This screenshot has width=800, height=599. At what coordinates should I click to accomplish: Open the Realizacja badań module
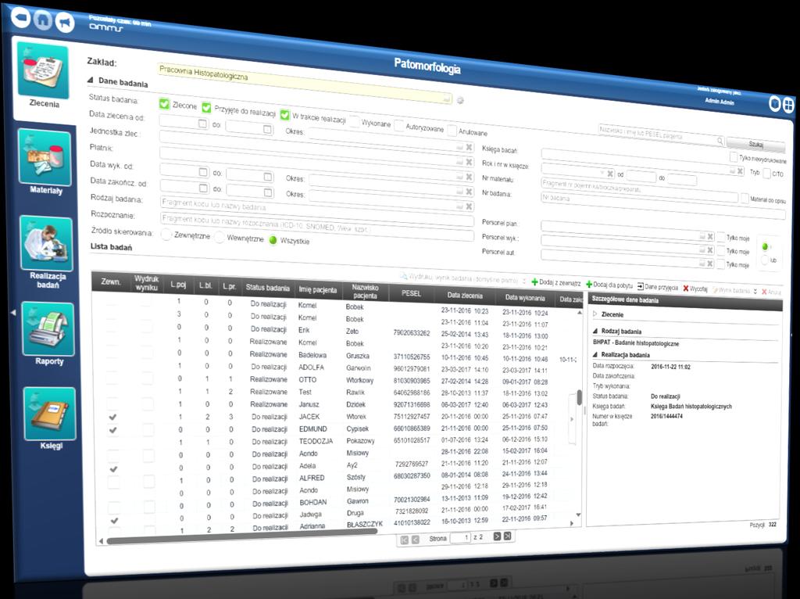click(47, 253)
